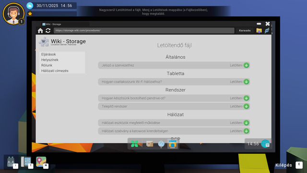Open the map icon labeled M
307x173 pixels.
pyautogui.click(x=41, y=162)
